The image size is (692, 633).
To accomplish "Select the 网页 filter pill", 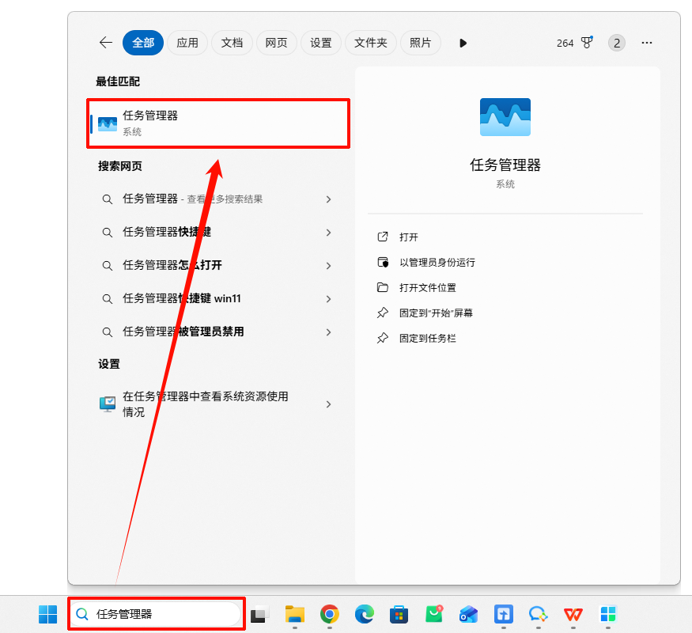I will 277,43.
